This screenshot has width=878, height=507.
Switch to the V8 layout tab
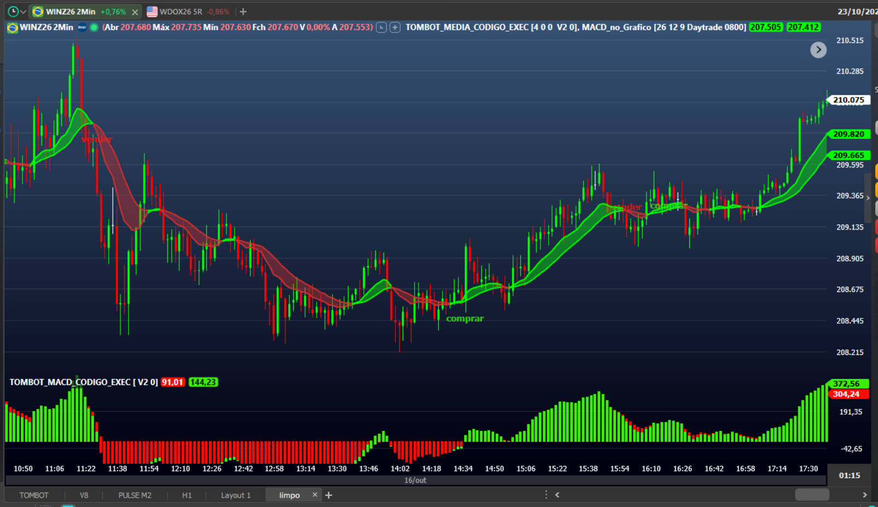84,495
